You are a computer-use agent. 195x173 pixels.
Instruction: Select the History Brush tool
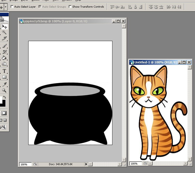pos(4,52)
